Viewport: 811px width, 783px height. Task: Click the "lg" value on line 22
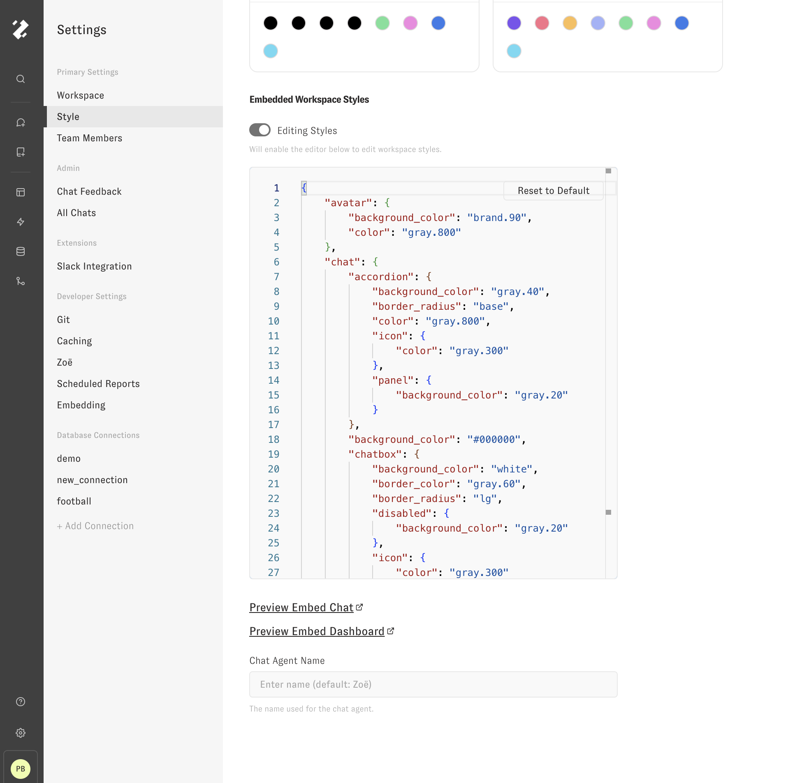[x=485, y=499]
